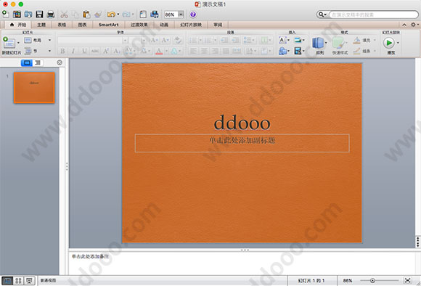Click the 排列 arrange button

click(x=319, y=46)
